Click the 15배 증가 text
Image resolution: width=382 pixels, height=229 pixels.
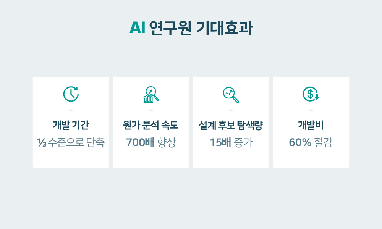tap(231, 142)
